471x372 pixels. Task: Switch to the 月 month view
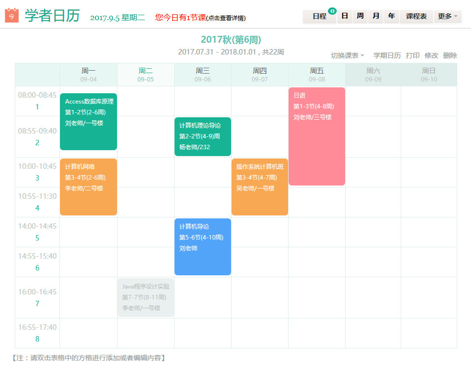tap(376, 16)
